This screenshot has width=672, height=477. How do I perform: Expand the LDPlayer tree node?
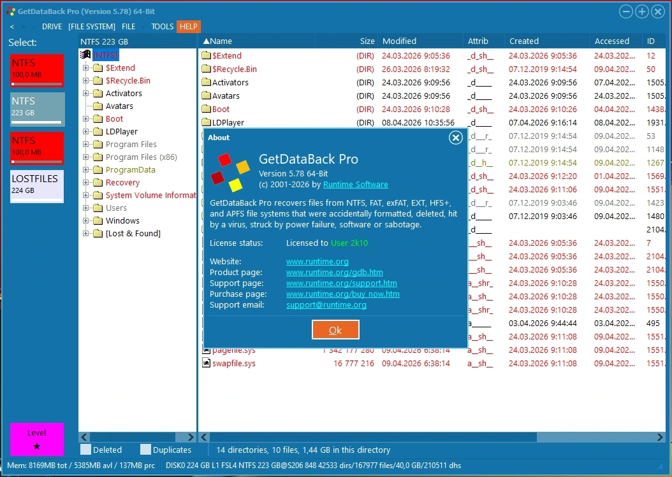coord(85,131)
